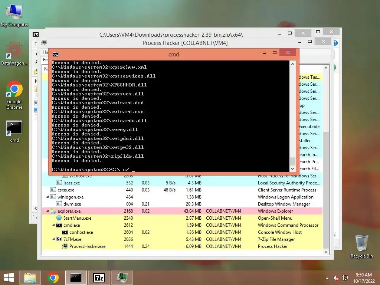Viewport: 380px width, 285px height.
Task: Click cmd window title bar icon
Action: [56, 55]
